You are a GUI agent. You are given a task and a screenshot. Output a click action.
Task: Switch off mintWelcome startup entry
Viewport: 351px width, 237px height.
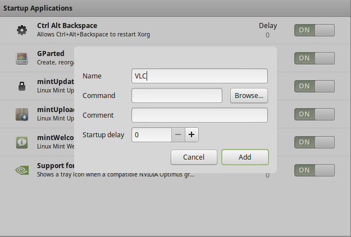click(314, 142)
